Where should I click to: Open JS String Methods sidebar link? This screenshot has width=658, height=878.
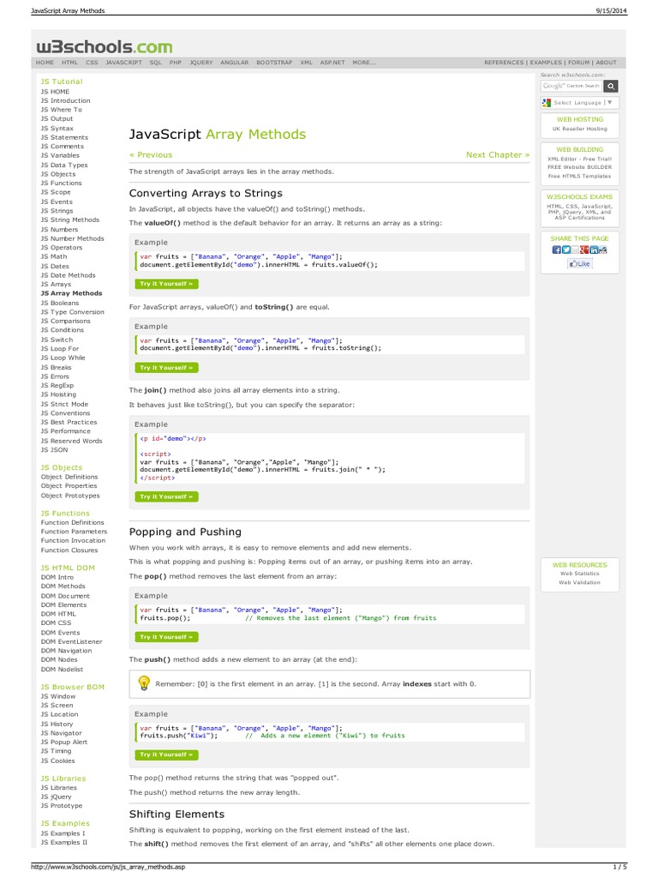tap(70, 220)
